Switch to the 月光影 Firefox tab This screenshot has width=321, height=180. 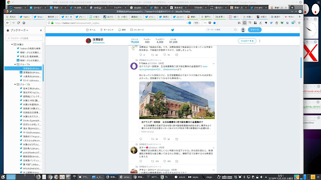[11, 16]
